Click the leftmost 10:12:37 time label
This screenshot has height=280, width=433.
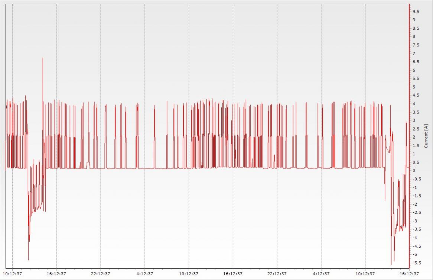(12, 274)
